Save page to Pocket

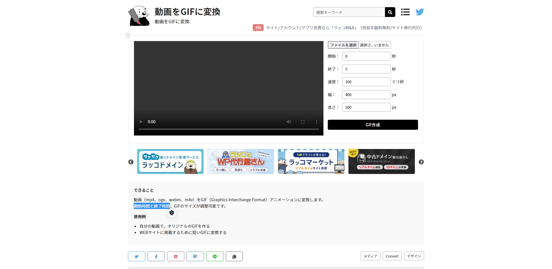pos(175,256)
